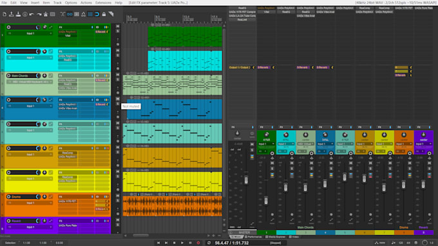Screen dimensions: 438x246
Task: Open MIDI input dropdown on Main Chords track
Action: pyautogui.click(x=30, y=82)
